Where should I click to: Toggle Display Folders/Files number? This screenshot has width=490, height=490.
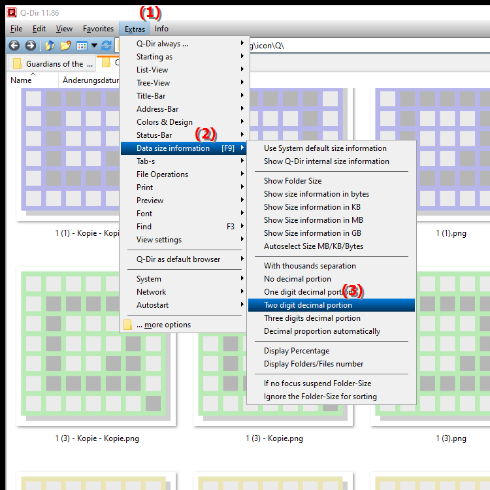click(x=331, y=364)
